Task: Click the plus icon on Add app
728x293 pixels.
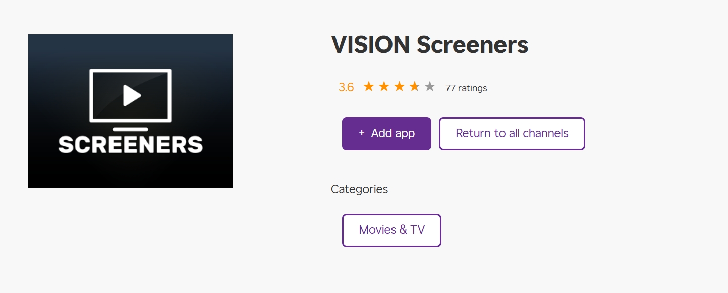Action: point(361,133)
